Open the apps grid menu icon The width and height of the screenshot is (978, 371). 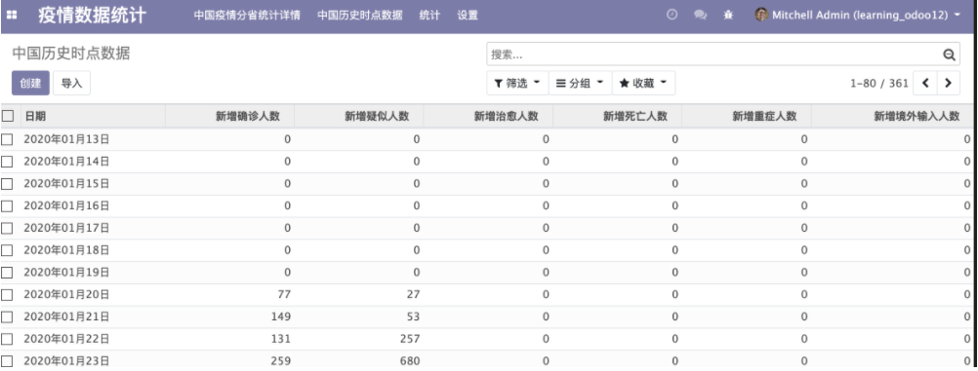12,15
